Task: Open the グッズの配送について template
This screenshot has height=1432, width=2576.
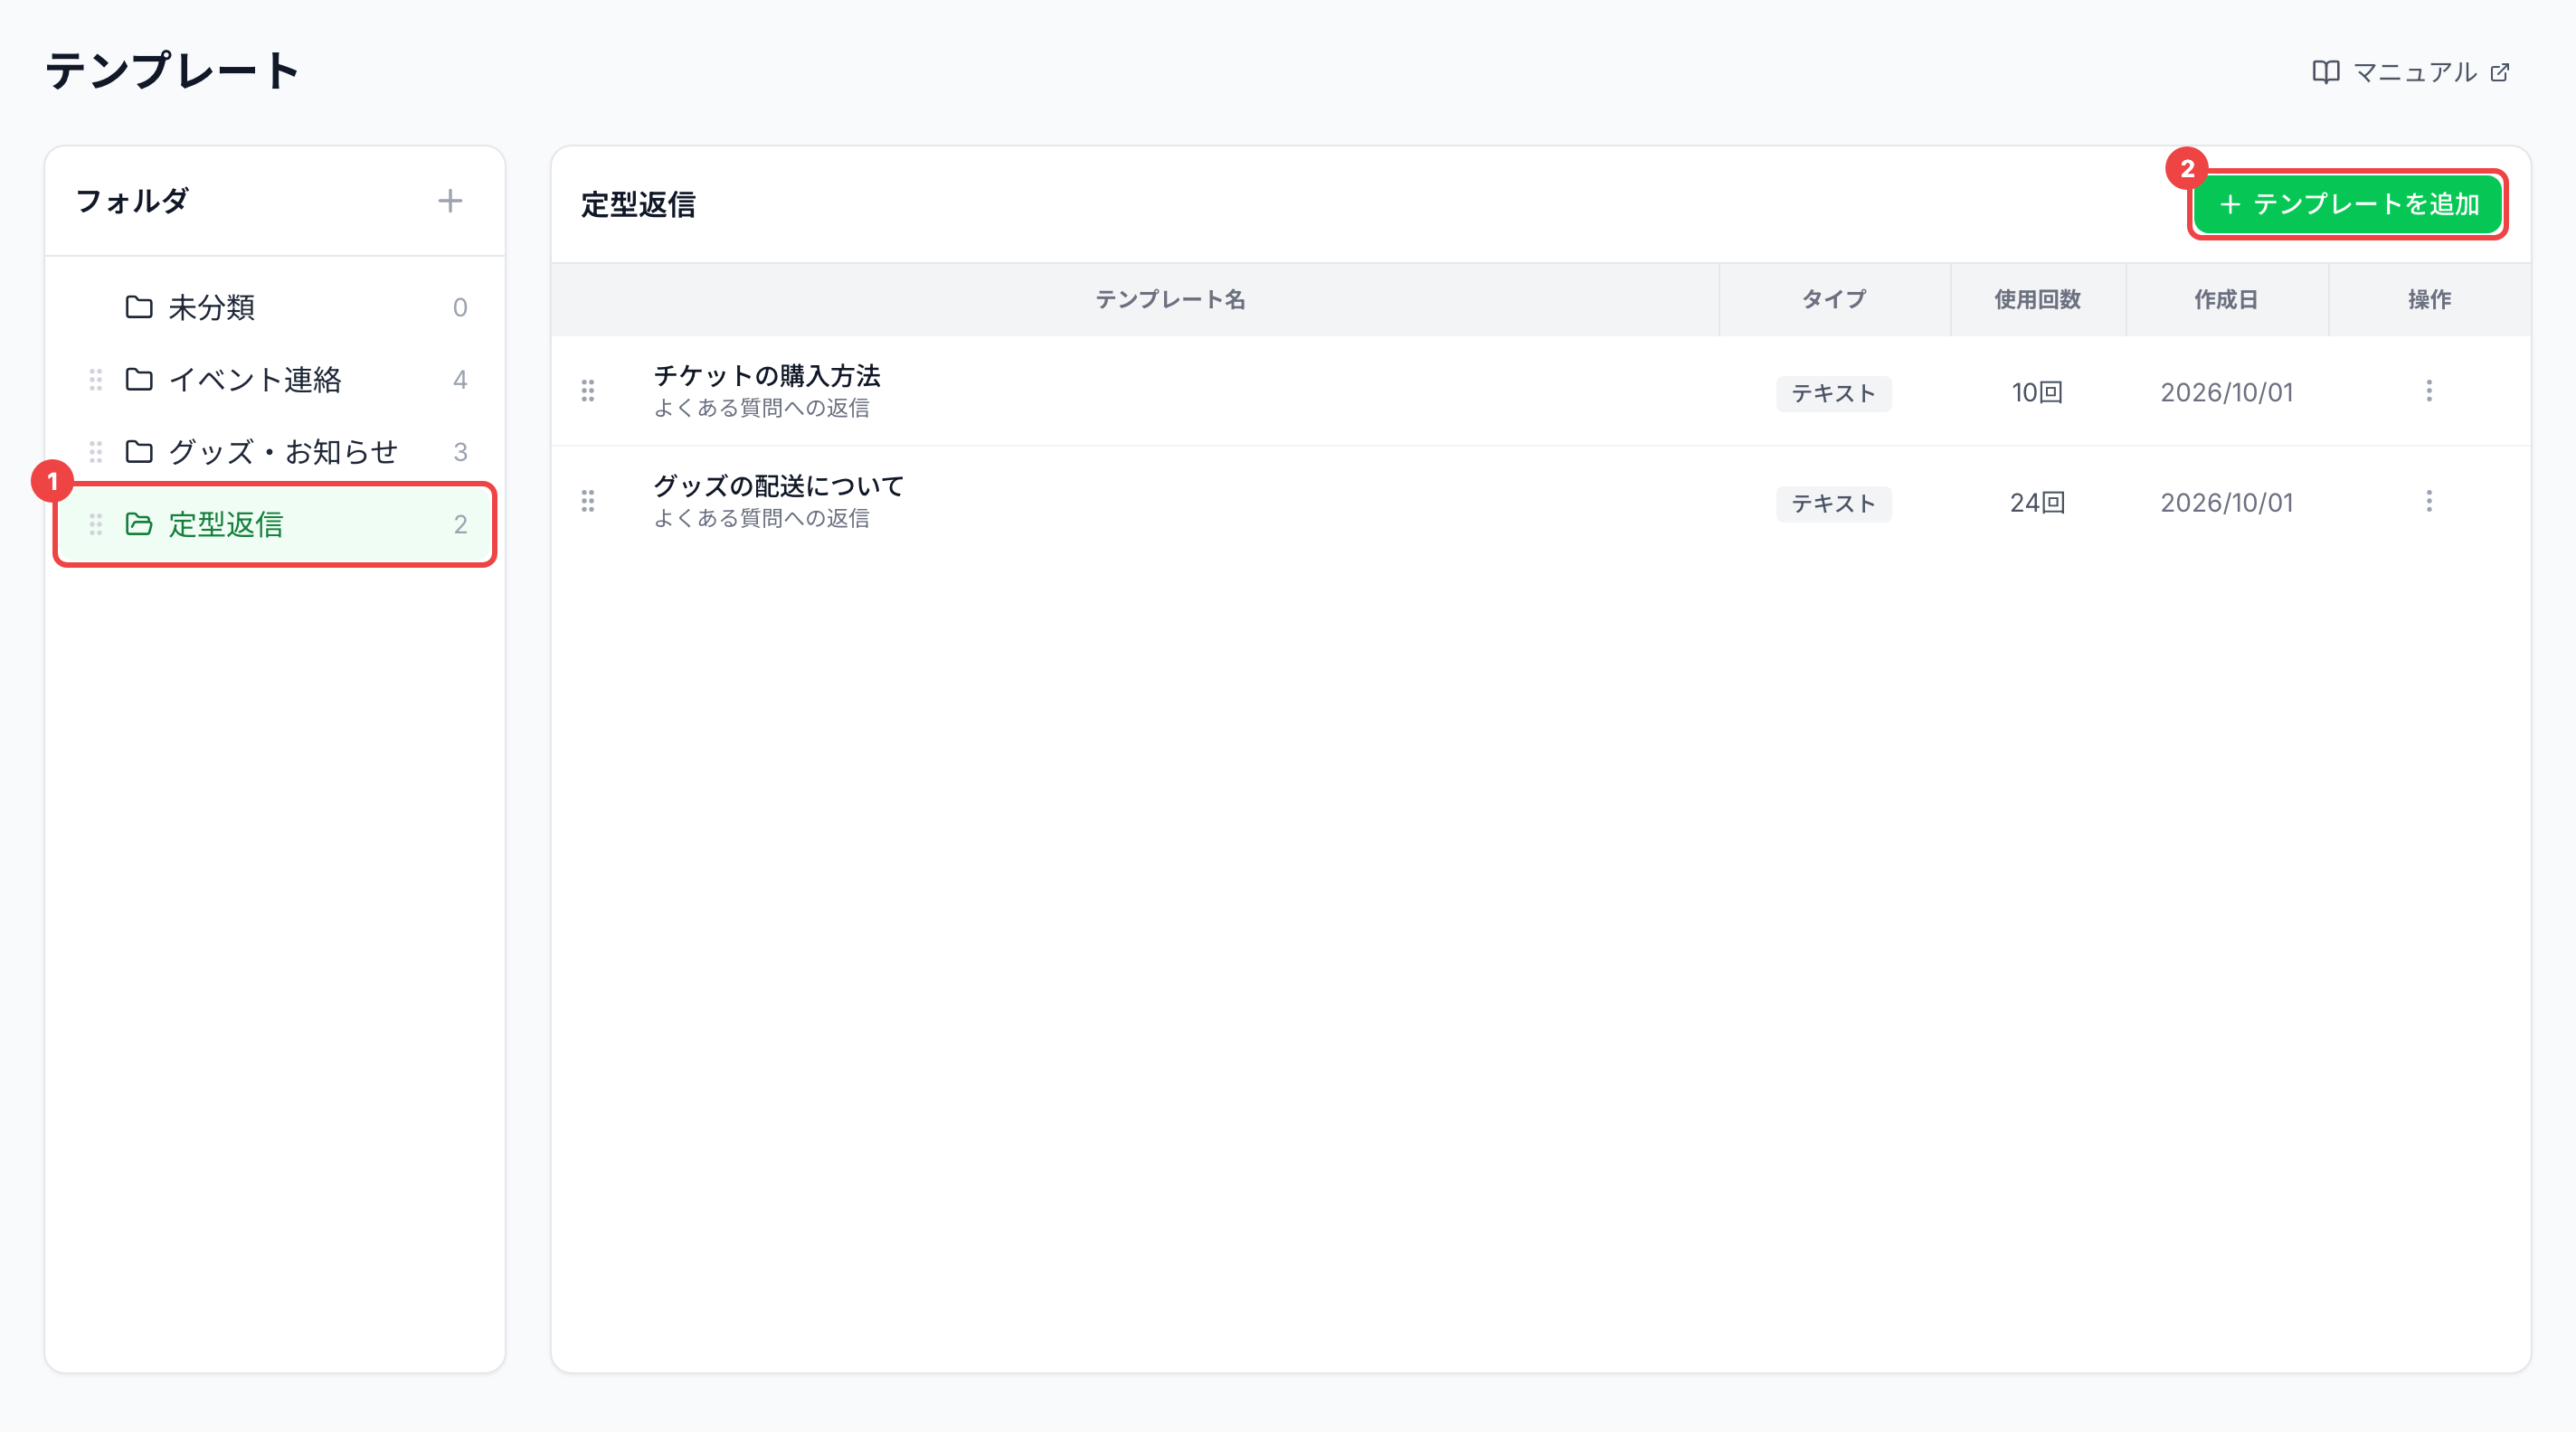Action: pyautogui.click(x=779, y=485)
